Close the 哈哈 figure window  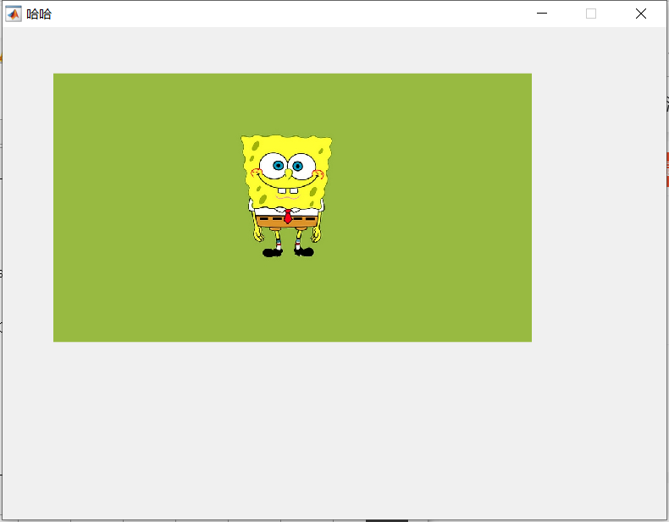click(x=641, y=14)
